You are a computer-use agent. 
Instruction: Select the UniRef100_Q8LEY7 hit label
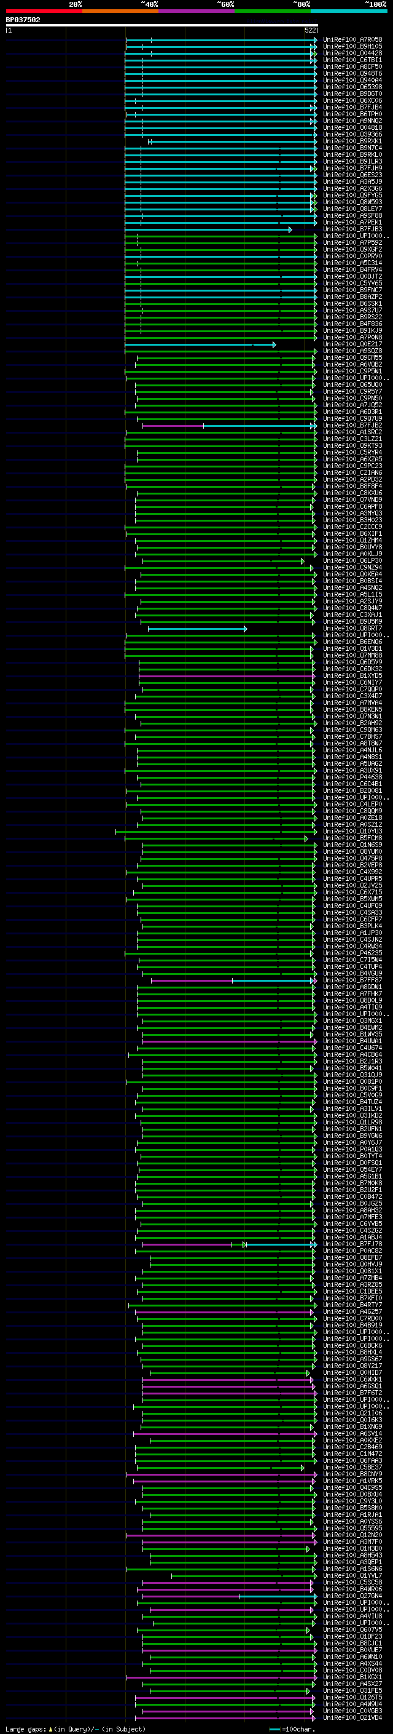click(x=352, y=209)
